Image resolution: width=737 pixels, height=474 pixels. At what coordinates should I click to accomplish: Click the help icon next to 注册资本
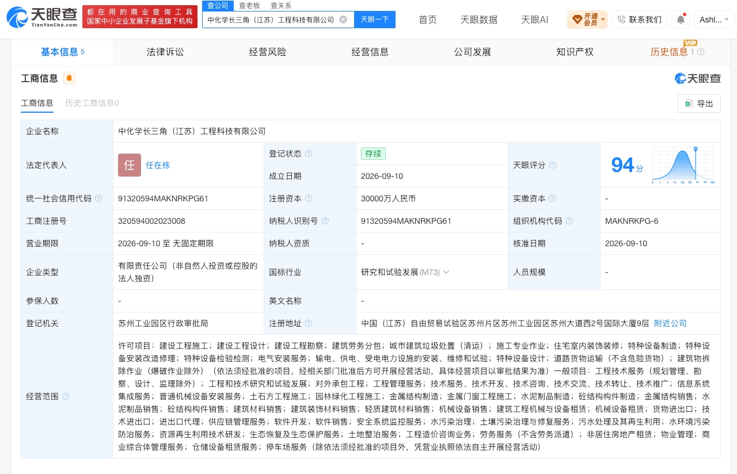[309, 198]
